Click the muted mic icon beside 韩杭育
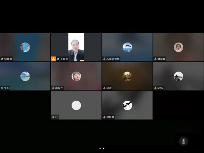 pos(105,117)
